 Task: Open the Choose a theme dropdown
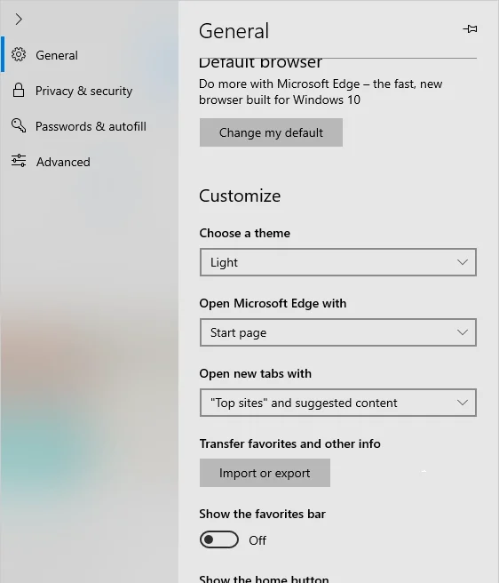(x=337, y=262)
